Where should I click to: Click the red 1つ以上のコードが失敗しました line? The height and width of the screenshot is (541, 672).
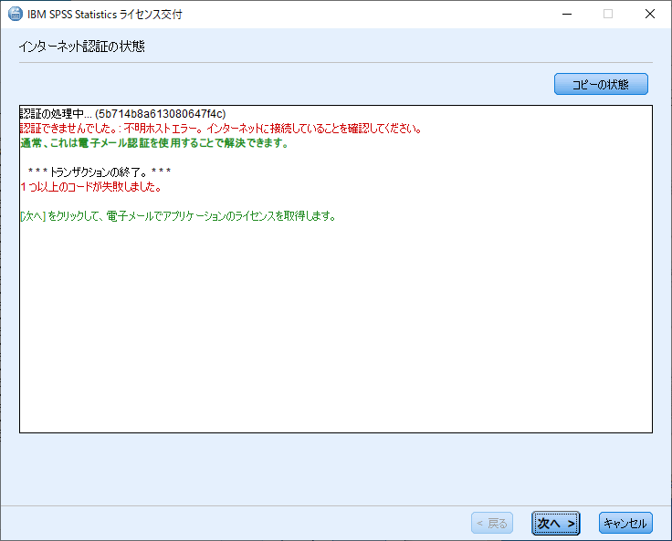tap(91, 187)
